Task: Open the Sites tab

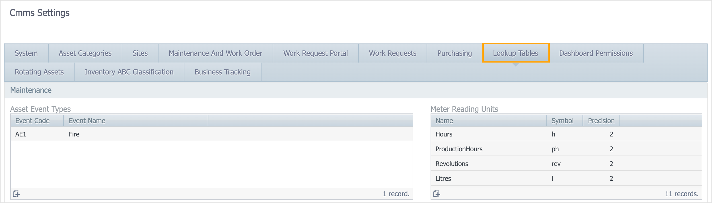Action: [140, 53]
